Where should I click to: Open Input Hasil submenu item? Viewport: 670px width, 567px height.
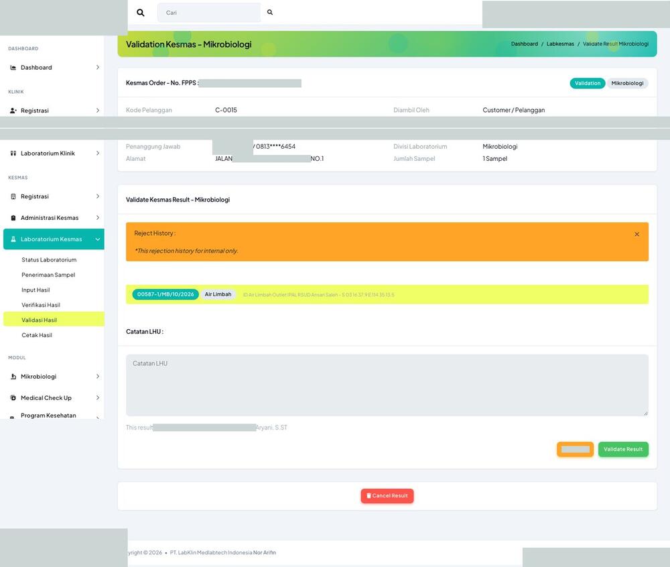(x=36, y=290)
